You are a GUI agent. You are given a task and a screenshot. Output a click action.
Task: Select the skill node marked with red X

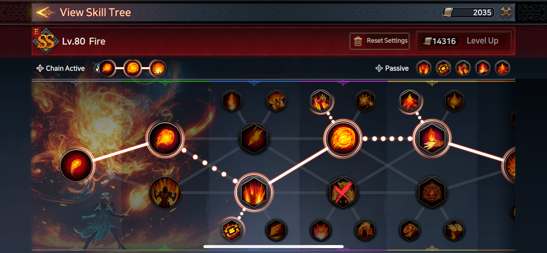point(343,193)
